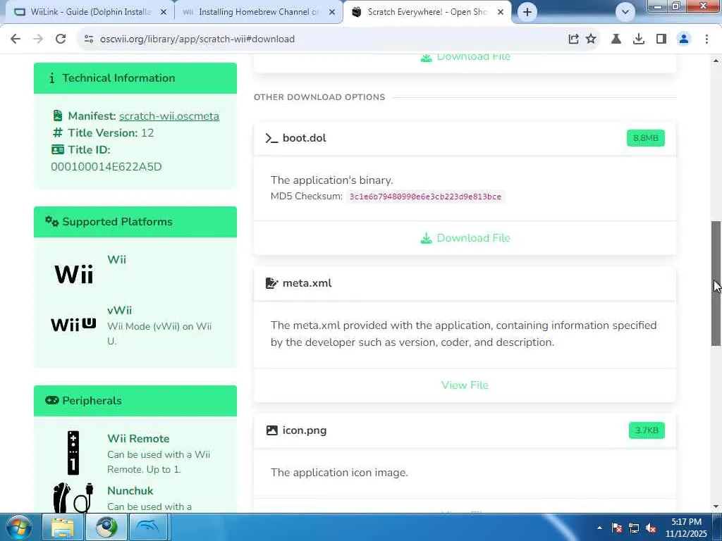Click the scrollbar down arrow

pyautogui.click(x=716, y=506)
